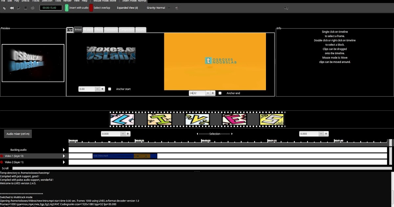
Task: Open the Gravity: Normal dropdown
Action: [158, 8]
